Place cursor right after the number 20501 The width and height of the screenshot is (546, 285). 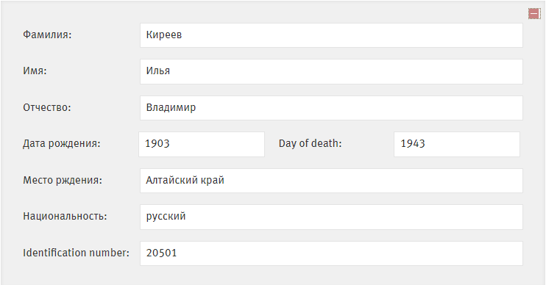(x=177, y=253)
